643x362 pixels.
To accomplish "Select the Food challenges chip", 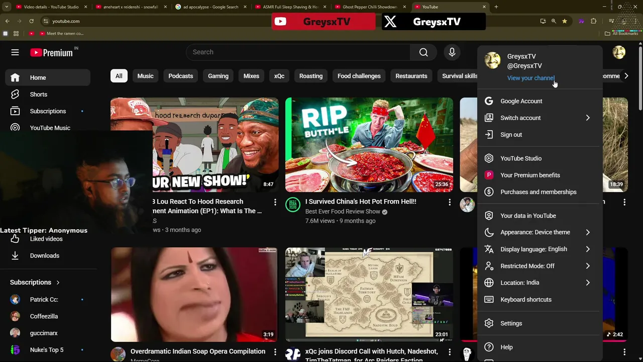I will 359,76.
